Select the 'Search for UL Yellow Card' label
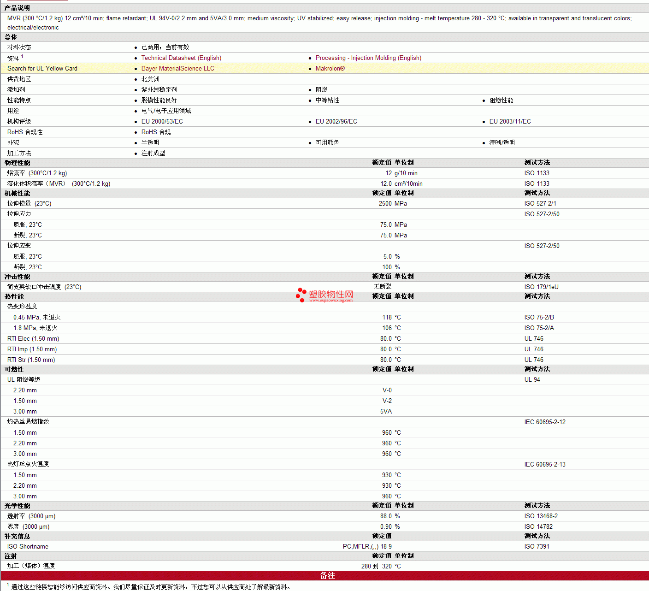 point(42,69)
